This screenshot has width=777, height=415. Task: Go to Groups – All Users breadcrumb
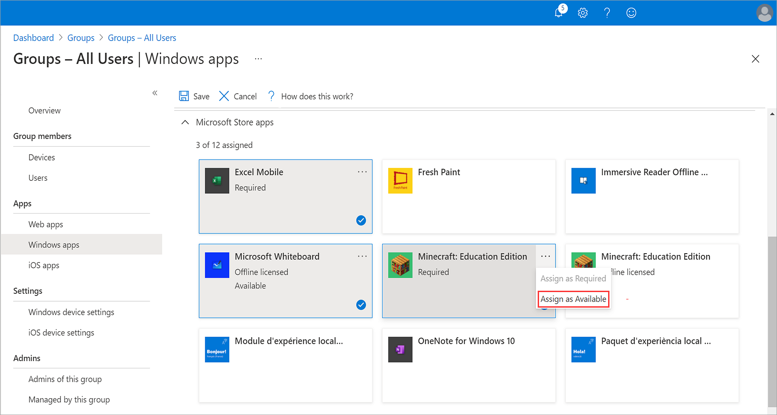click(142, 38)
